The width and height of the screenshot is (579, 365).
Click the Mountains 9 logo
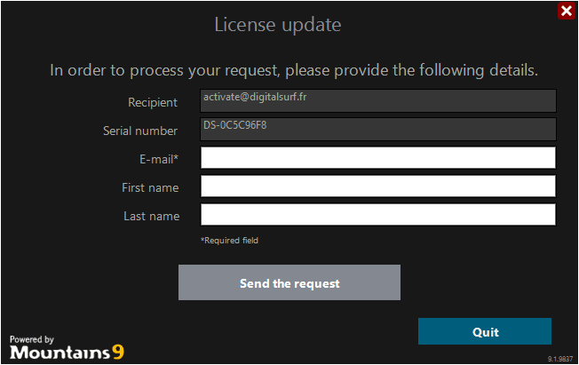click(x=67, y=352)
